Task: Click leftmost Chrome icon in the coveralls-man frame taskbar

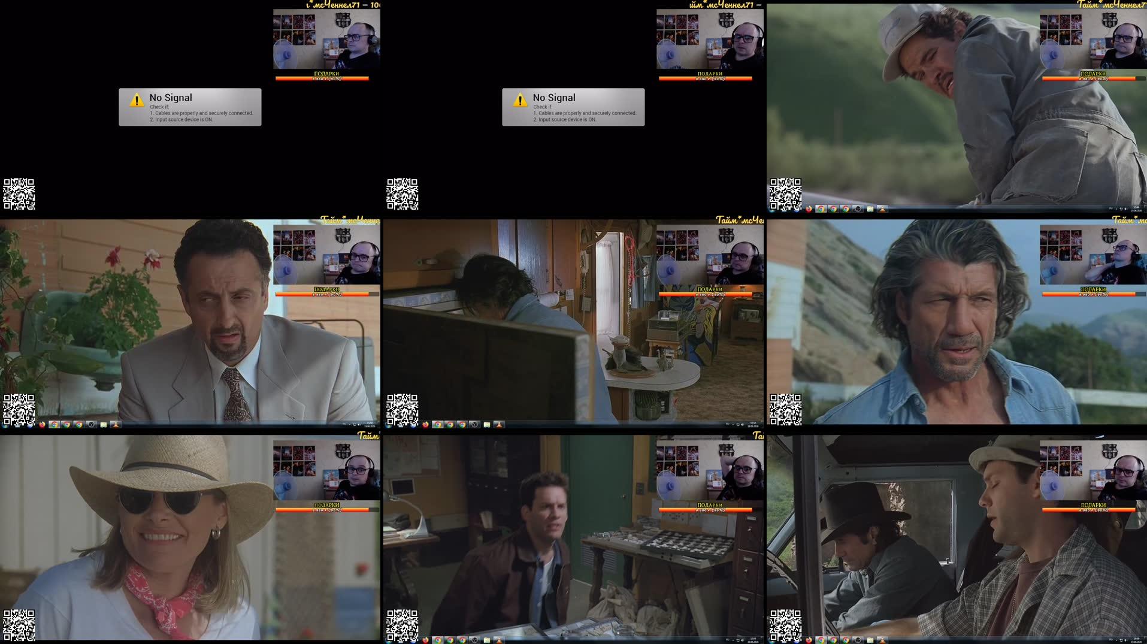Action: (821, 209)
